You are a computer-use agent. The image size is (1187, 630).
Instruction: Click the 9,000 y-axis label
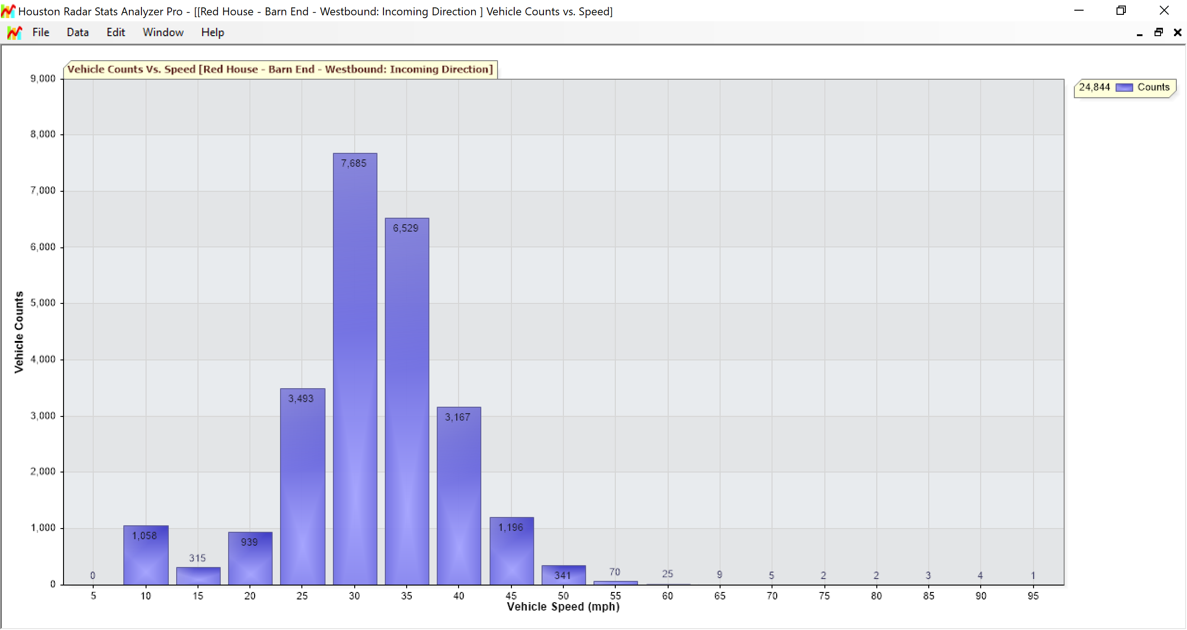click(x=43, y=79)
